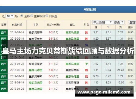Click the 2016-01-25 match date

(17, 64)
